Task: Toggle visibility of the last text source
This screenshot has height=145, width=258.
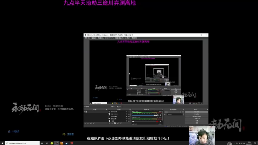Action: click(127, 121)
